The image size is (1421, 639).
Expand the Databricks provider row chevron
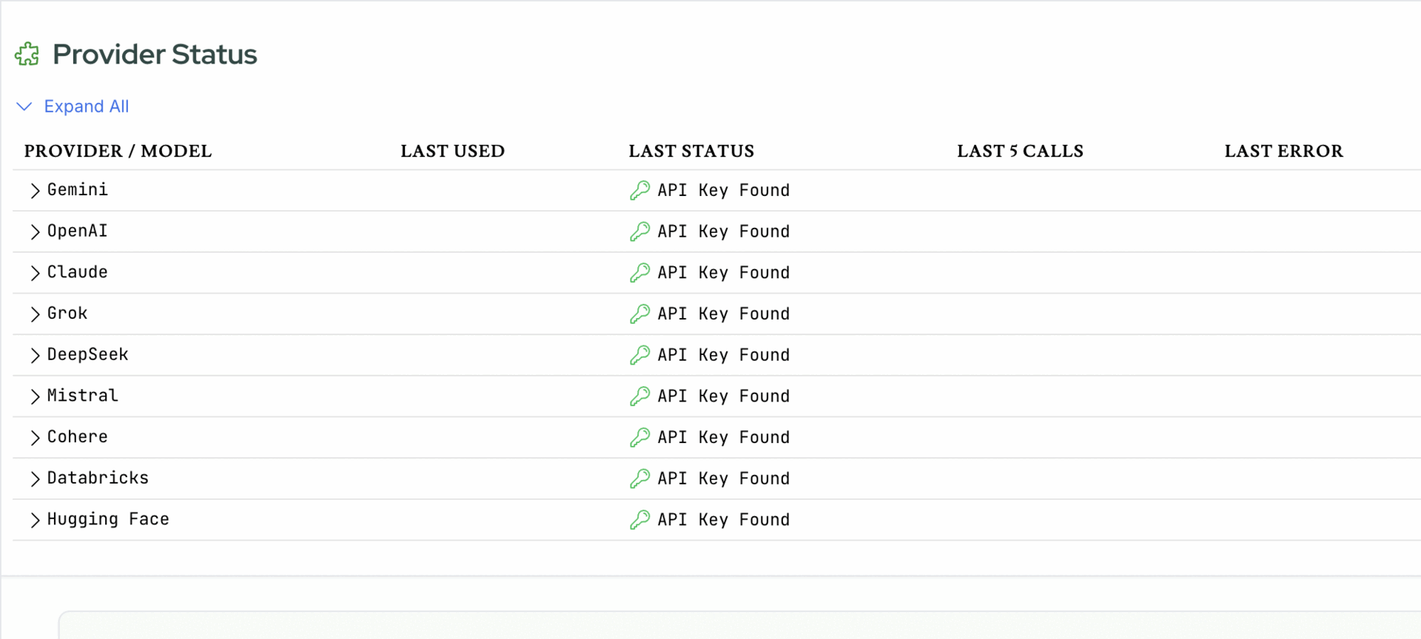pos(35,479)
